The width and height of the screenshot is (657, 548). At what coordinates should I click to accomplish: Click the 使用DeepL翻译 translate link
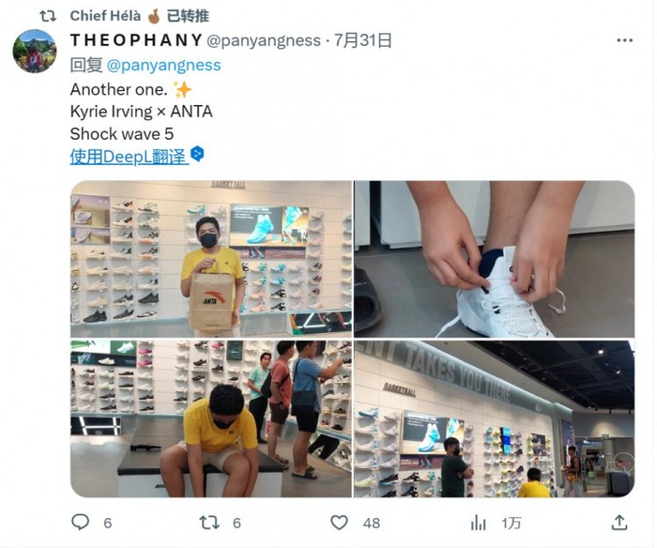(130, 157)
